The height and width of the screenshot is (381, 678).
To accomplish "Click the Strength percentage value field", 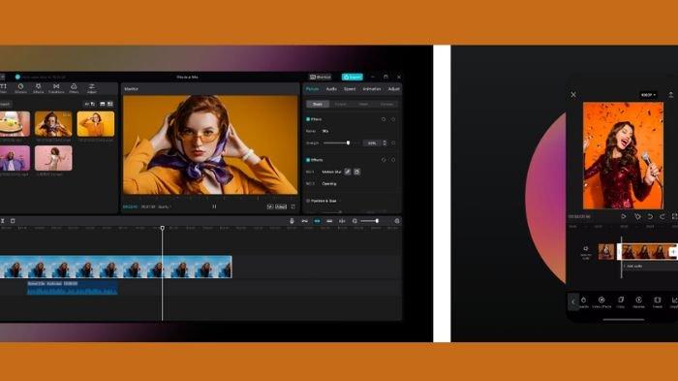I will coord(372,143).
